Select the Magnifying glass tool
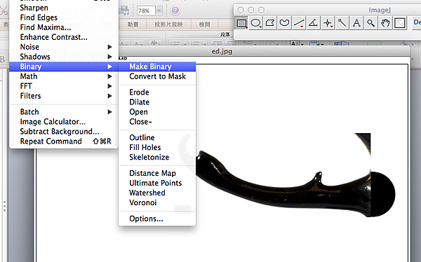Image resolution: width=421 pixels, height=262 pixels. 370,23
